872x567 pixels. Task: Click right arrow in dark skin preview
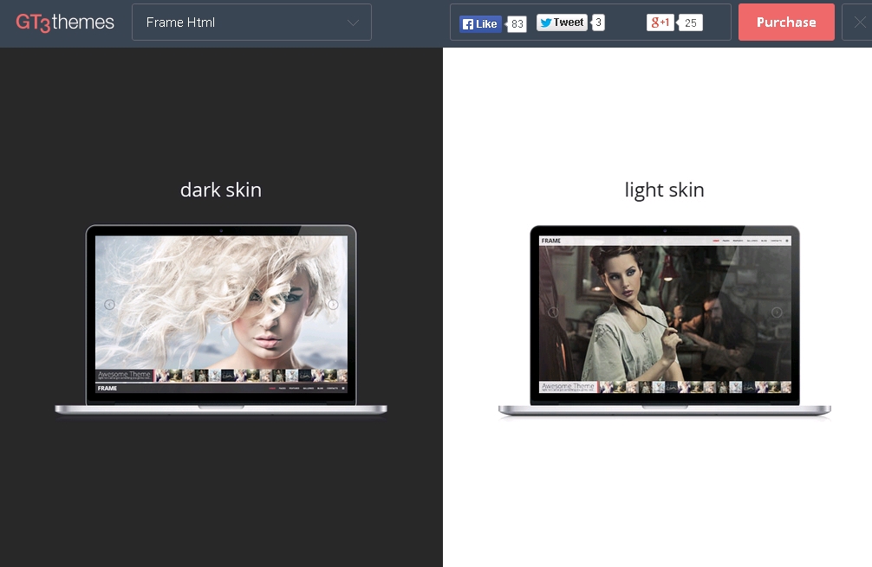333,305
